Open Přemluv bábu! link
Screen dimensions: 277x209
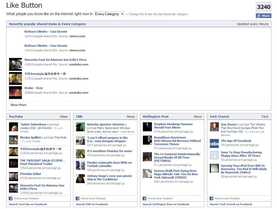point(30,173)
